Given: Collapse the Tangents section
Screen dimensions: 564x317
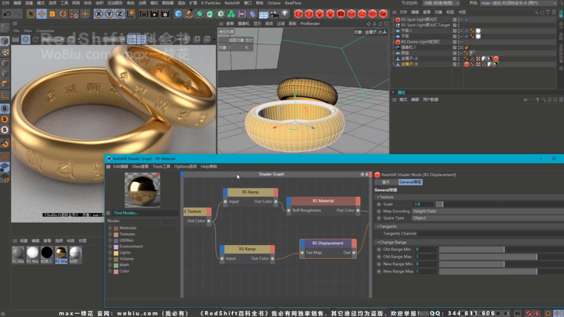Looking at the screenshot, I should [x=378, y=227].
